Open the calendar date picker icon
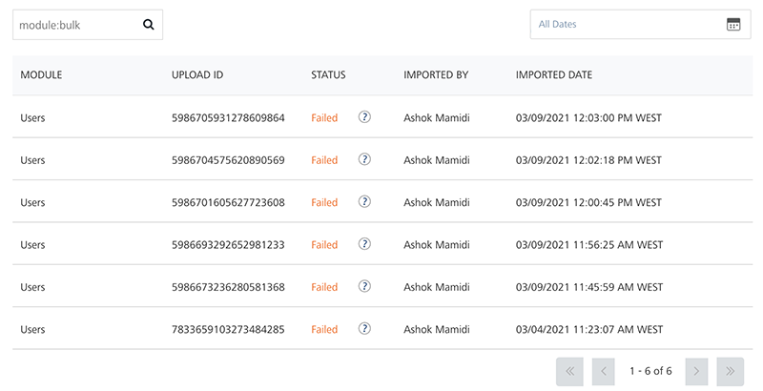The image size is (763, 391). pos(732,25)
